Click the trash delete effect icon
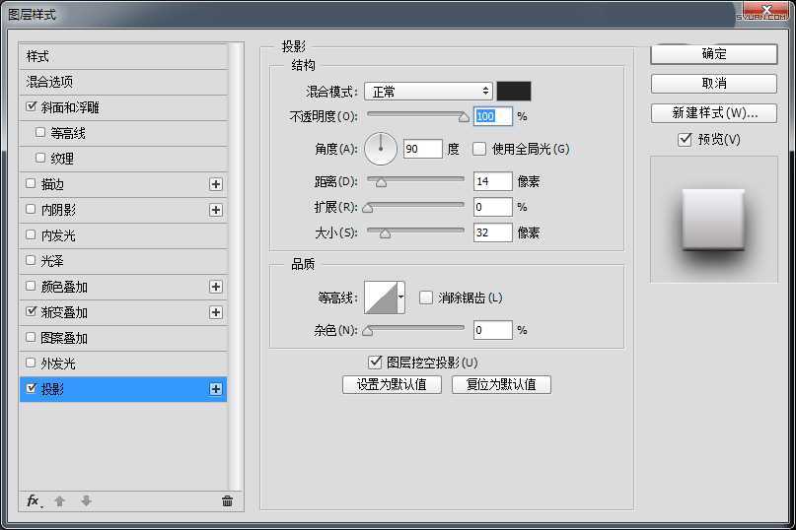Screen dimensions: 796x530 tap(227, 500)
